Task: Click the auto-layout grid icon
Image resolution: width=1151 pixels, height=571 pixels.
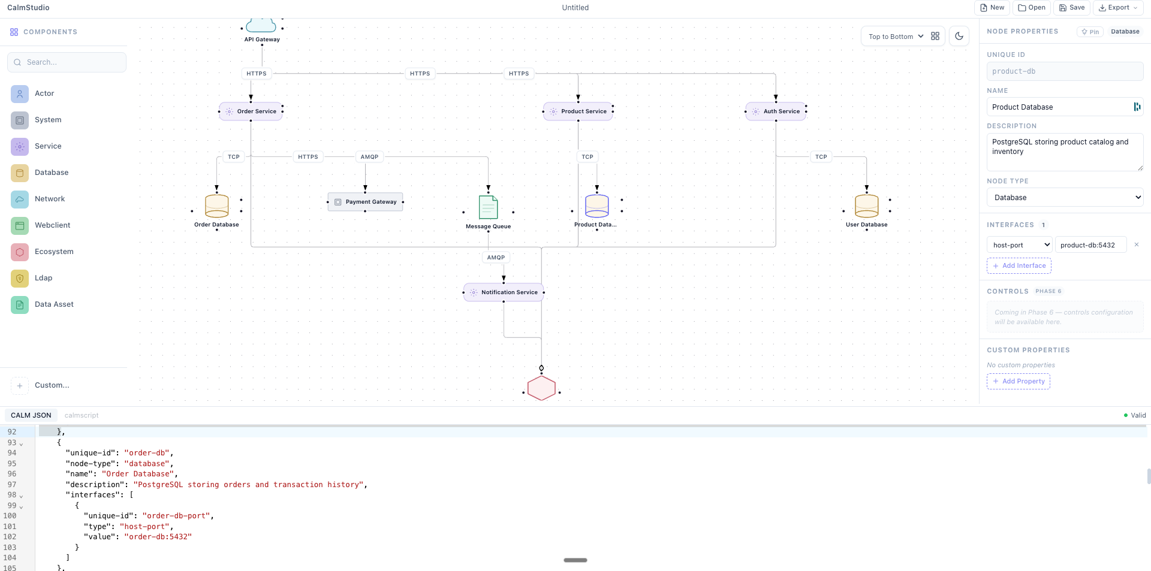Action: pyautogui.click(x=935, y=37)
